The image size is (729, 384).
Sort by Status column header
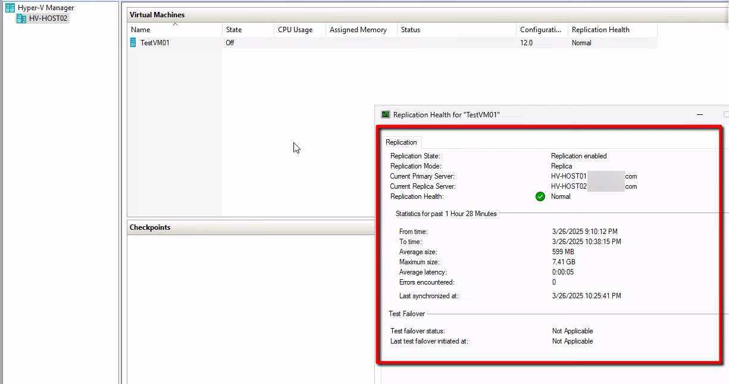point(456,30)
